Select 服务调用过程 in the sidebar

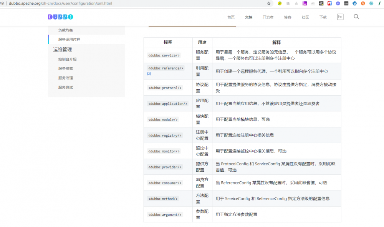[x=69, y=40]
